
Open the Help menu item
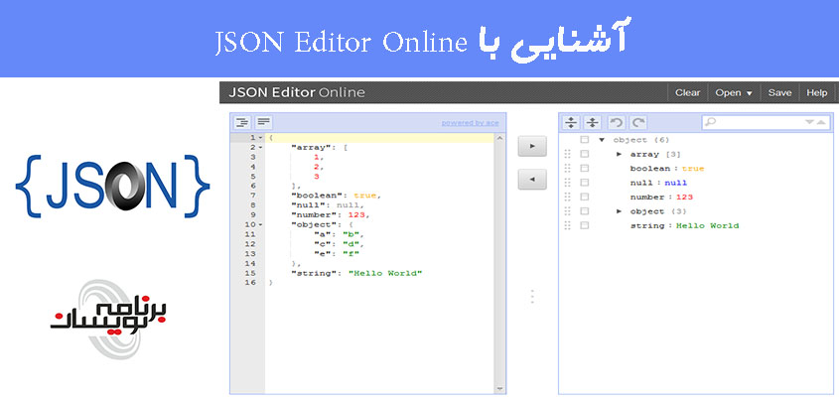(x=816, y=92)
